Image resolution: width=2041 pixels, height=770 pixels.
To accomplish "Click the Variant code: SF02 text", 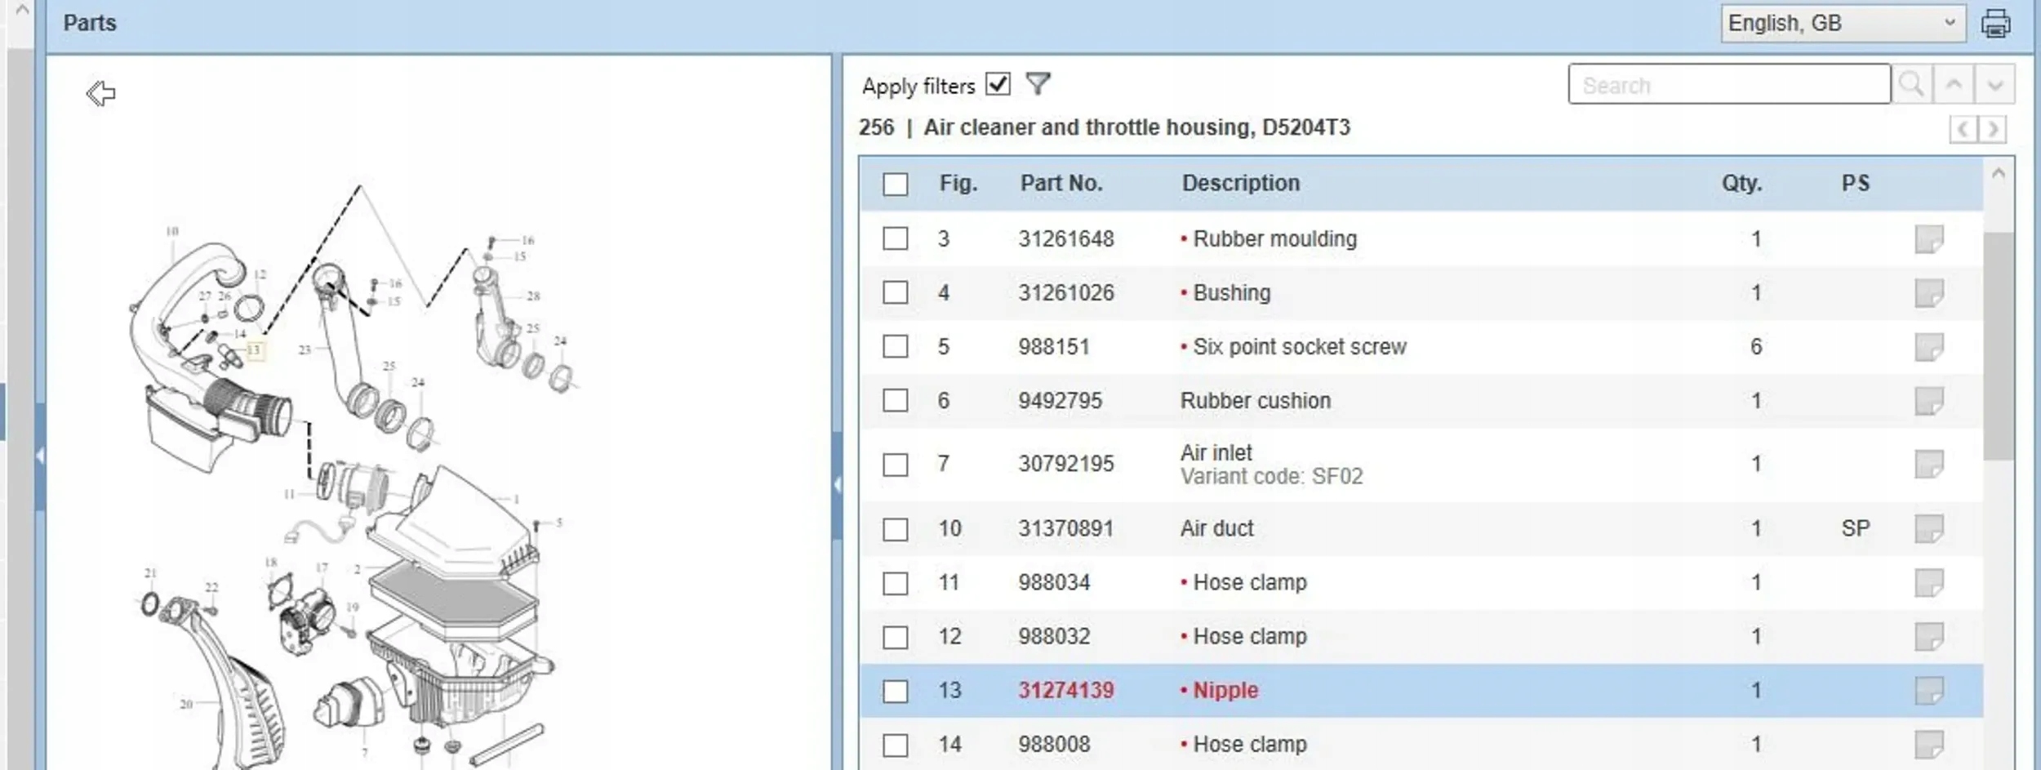I will [x=1272, y=477].
